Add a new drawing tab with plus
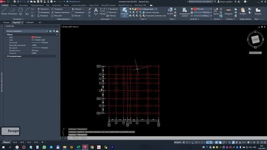The image size is (267, 150). (40, 22)
